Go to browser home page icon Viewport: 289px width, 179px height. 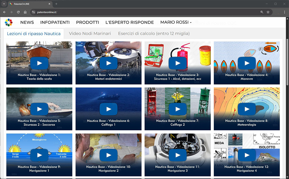pos(25,12)
